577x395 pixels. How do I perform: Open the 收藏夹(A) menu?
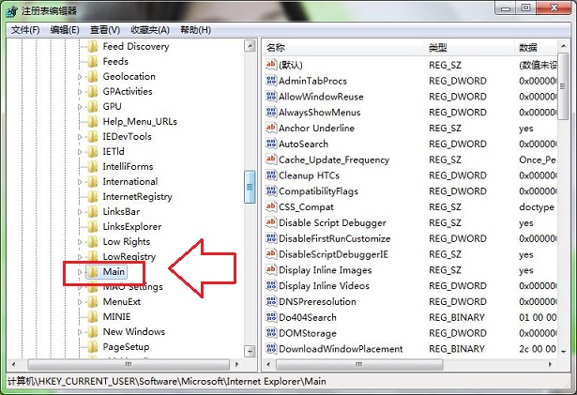pos(150,30)
